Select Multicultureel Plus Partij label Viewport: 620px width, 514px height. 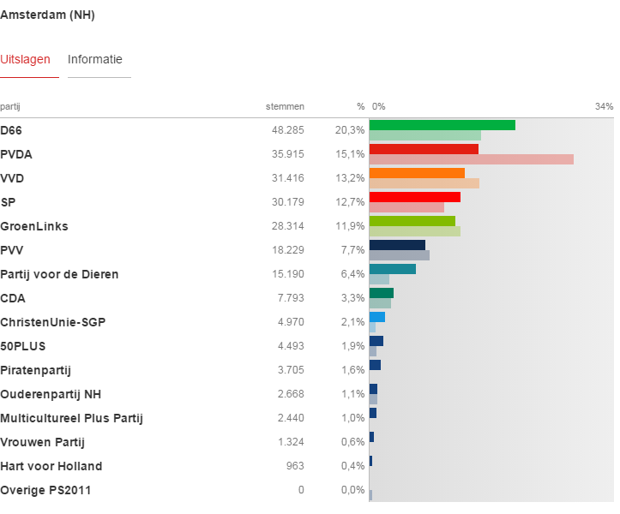click(71, 418)
